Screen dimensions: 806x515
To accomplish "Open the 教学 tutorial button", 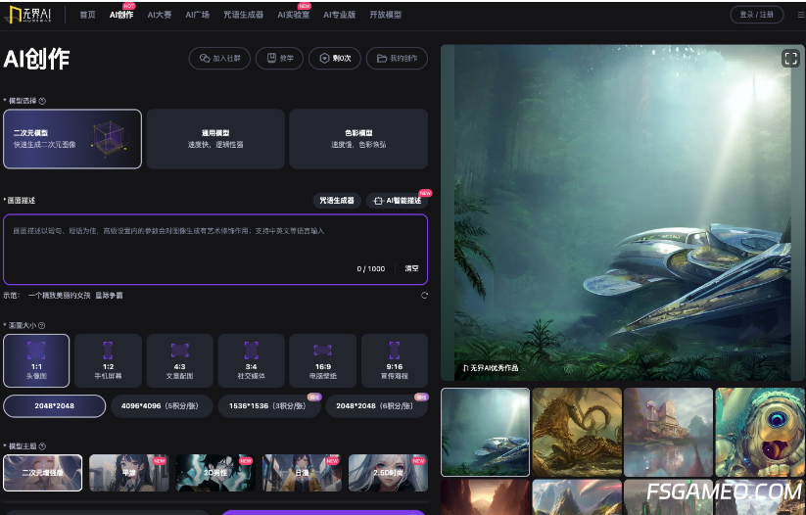I will 280,58.
